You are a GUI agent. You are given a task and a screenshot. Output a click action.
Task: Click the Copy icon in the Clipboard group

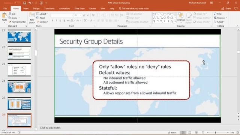(10, 18)
